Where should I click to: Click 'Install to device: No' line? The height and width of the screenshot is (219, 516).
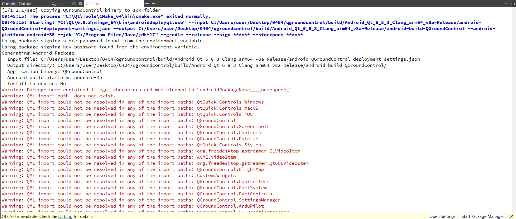pos(37,83)
